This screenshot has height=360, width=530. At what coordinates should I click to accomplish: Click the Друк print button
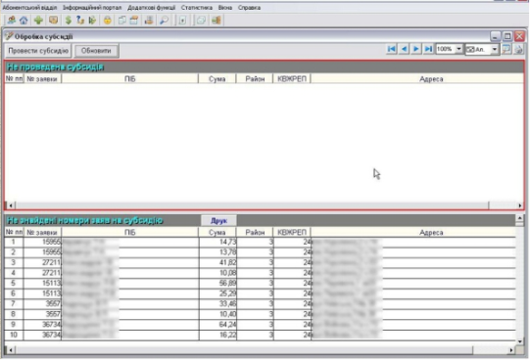click(x=218, y=221)
